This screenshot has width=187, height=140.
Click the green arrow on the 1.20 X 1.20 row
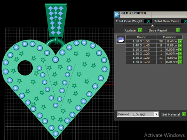180,54
